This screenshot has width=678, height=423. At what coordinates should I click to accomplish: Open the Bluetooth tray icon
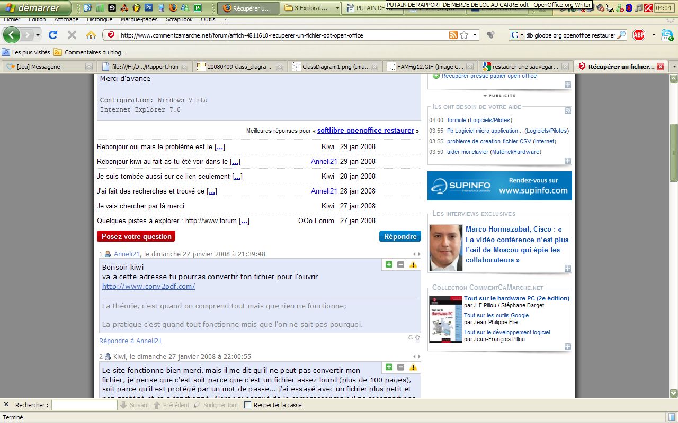(629, 8)
